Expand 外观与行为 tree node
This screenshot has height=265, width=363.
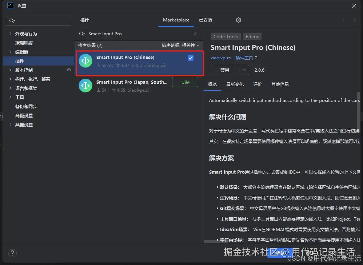pyautogui.click(x=10, y=33)
